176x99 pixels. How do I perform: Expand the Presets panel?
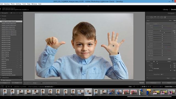pyautogui.click(x=1, y=16)
